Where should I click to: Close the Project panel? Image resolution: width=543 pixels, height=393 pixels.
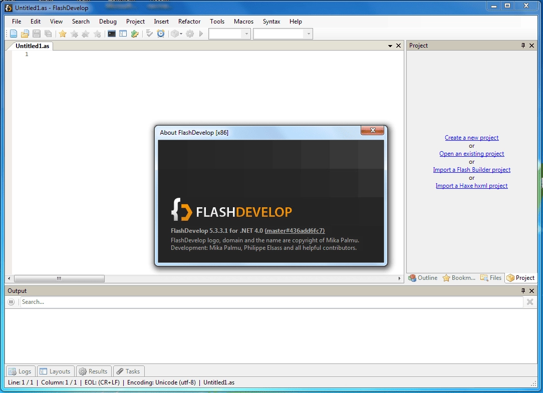click(x=531, y=46)
